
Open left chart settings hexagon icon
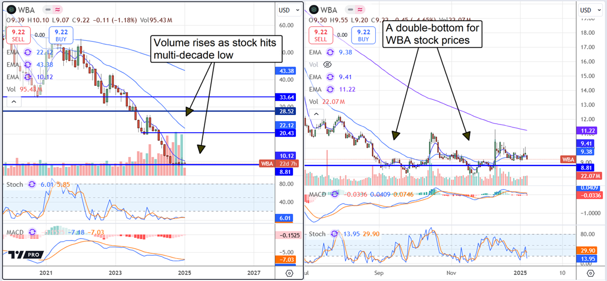click(x=289, y=273)
